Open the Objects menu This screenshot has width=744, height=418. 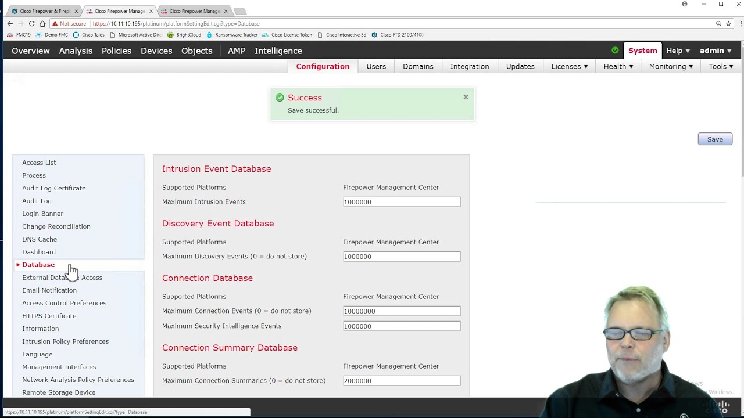tap(197, 51)
